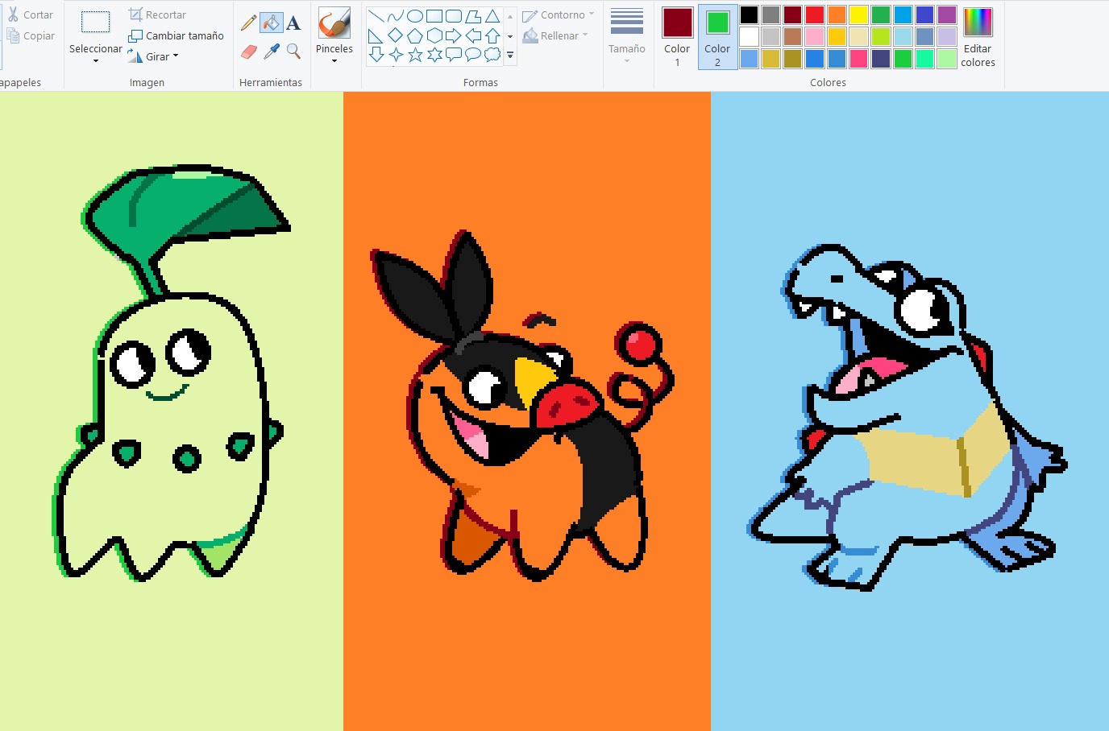Choose the rounded rectangle shape
This screenshot has width=1109, height=731.
click(x=454, y=16)
